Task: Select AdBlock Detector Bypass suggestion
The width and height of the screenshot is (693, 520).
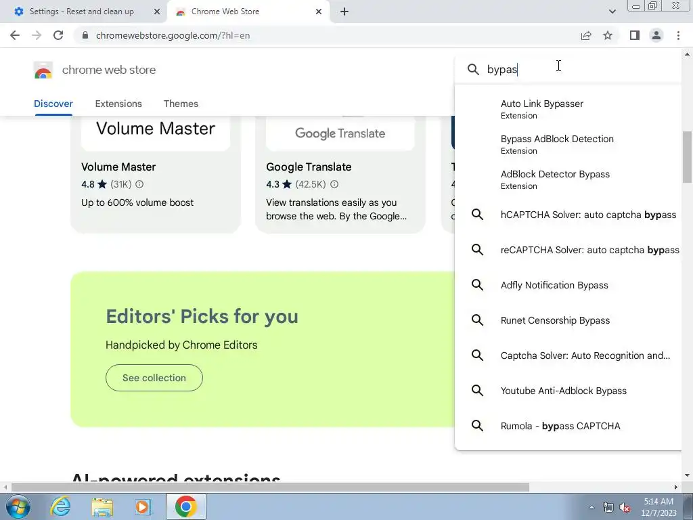Action: 568,179
